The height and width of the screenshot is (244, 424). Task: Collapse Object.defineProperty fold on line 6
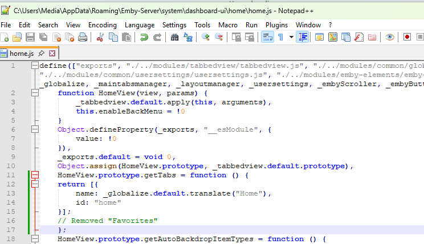point(35,129)
